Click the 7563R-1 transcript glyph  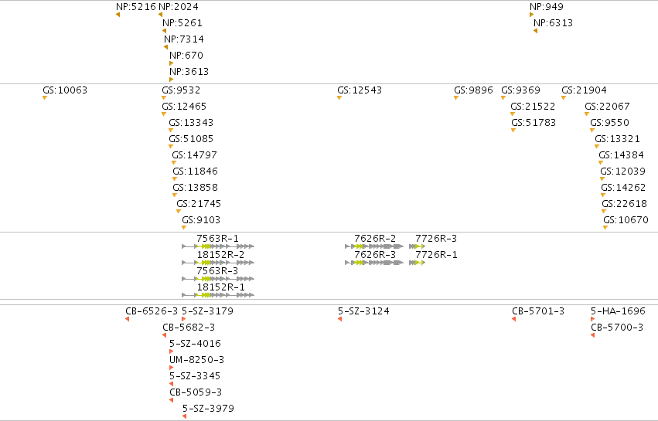(x=218, y=246)
